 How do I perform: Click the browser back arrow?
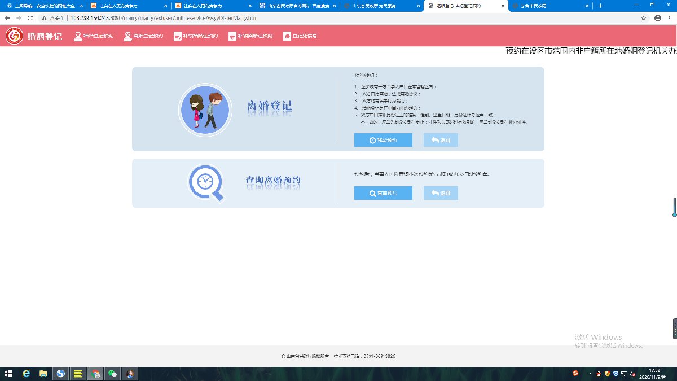[x=7, y=17]
